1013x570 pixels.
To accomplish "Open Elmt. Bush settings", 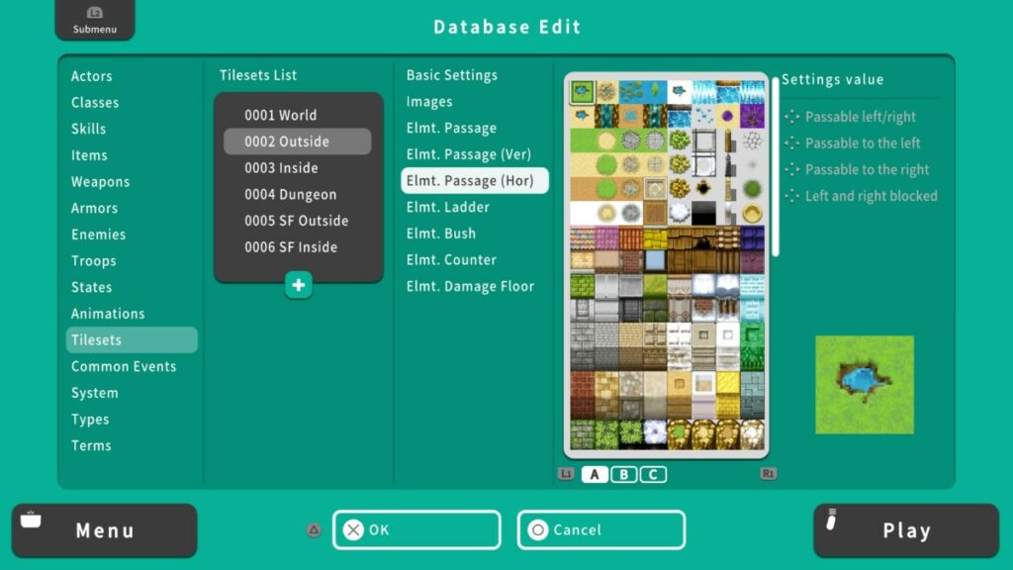I will tap(440, 234).
